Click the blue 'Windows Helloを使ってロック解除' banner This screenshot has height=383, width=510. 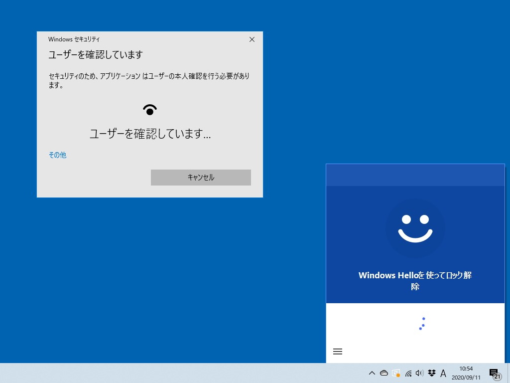pyautogui.click(x=415, y=280)
